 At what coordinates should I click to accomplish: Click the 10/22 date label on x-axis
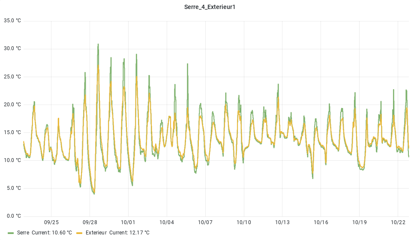click(x=398, y=222)
